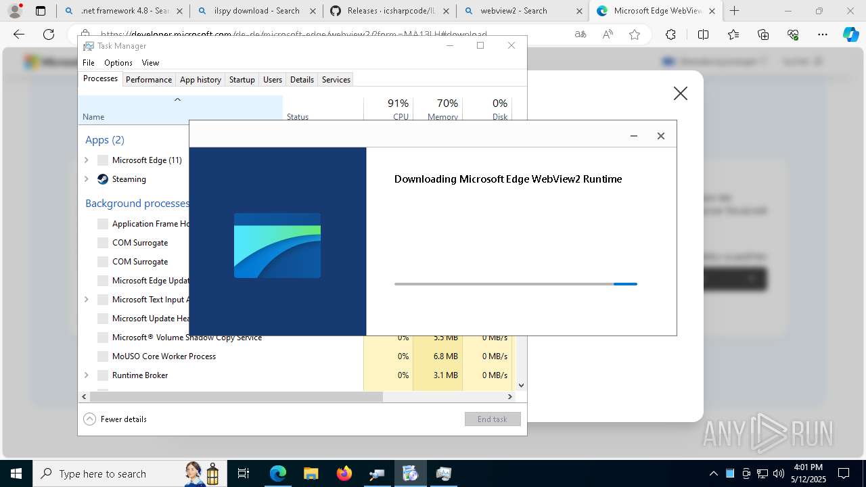Close the webview2 Search tab
This screenshot has width=866, height=487.
(x=579, y=11)
